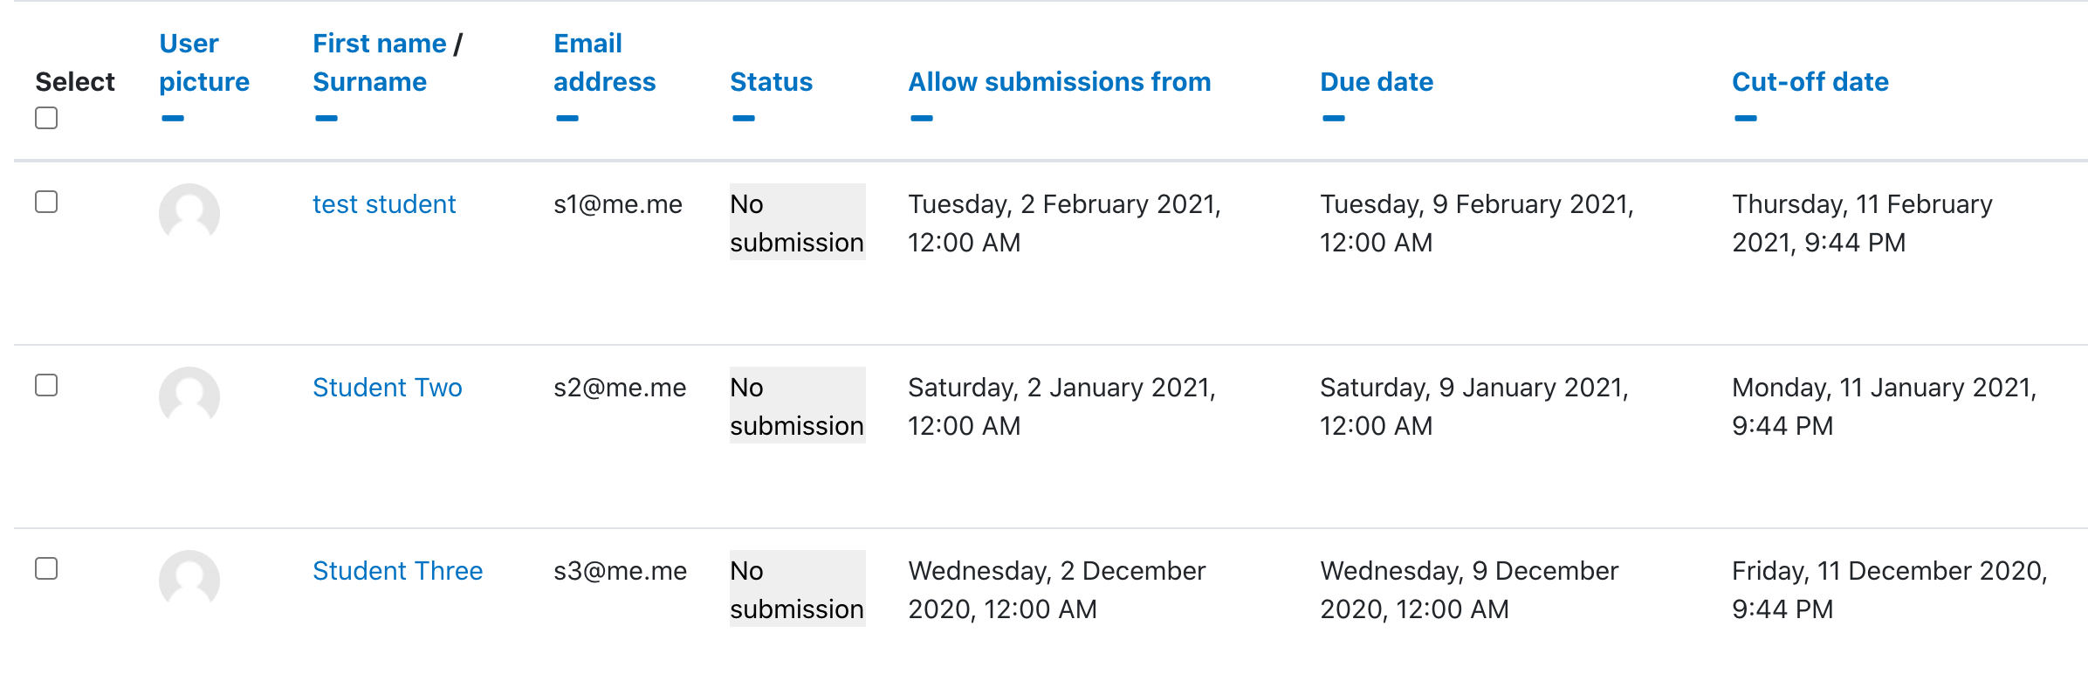Sort by the Due date column header
This screenshot has height=674, width=2088.
(1377, 82)
